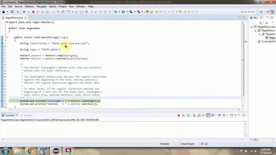Click the green Run button in the toolbar
Image resolution: width=276 pixels, height=155 pixels.
[123, 12]
